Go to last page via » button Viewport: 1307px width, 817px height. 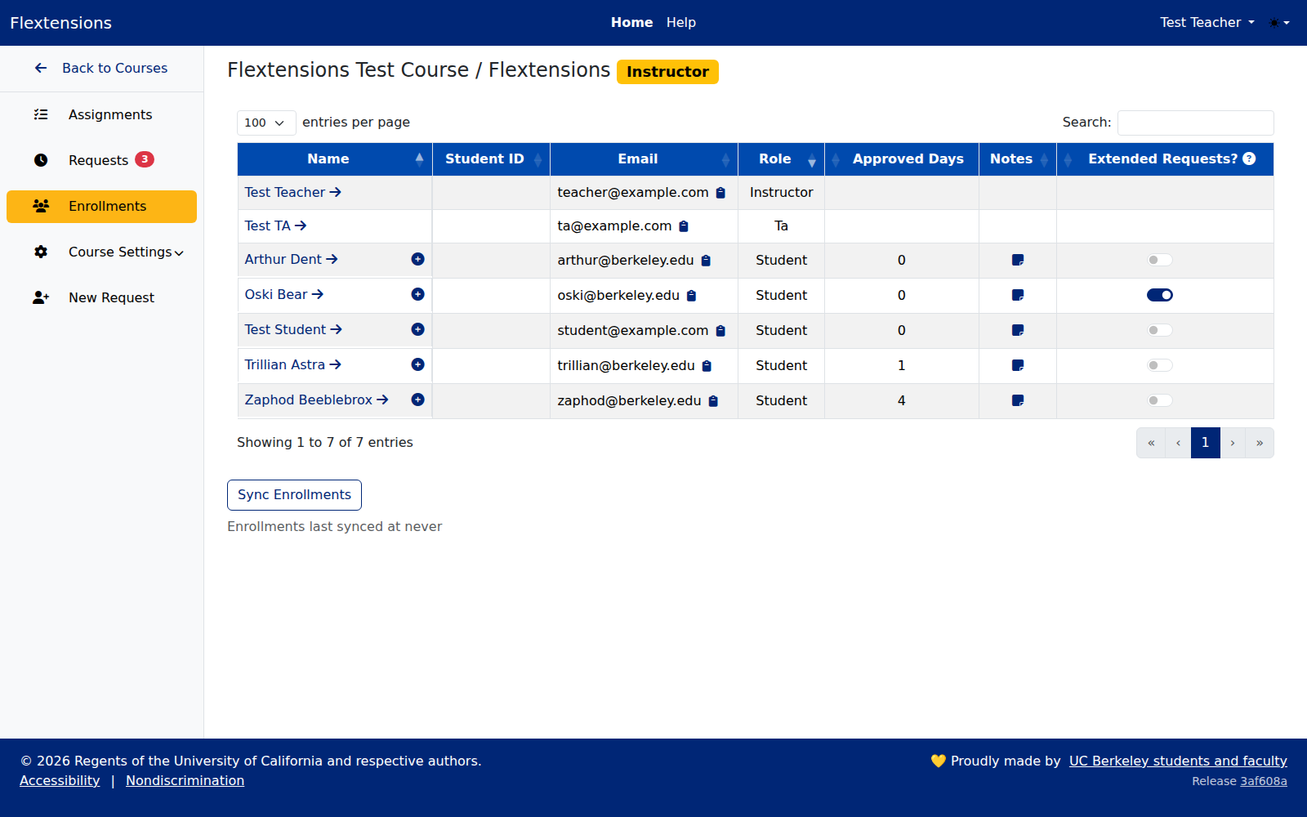(x=1260, y=443)
